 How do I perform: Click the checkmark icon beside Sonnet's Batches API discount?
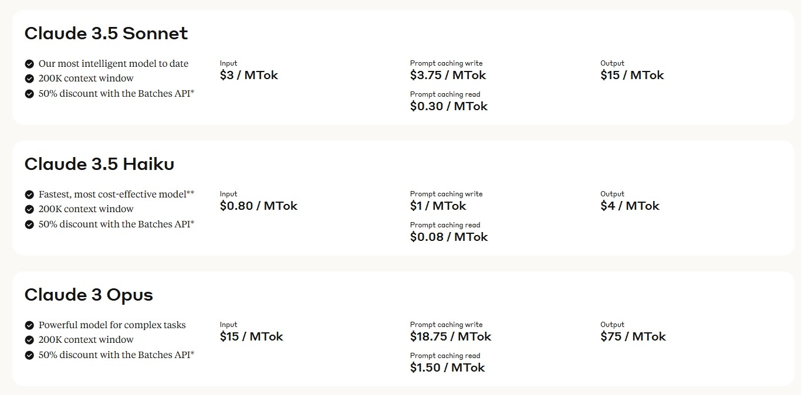pos(29,94)
